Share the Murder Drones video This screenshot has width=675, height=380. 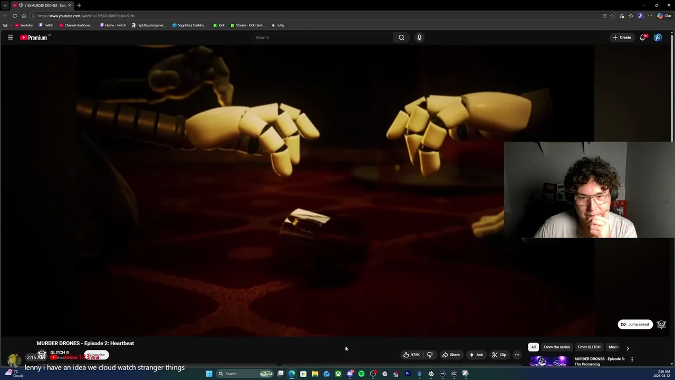pyautogui.click(x=451, y=355)
